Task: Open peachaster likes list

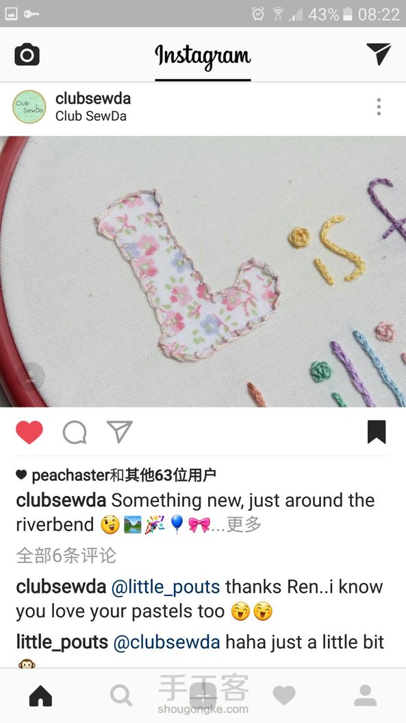Action: point(71,475)
